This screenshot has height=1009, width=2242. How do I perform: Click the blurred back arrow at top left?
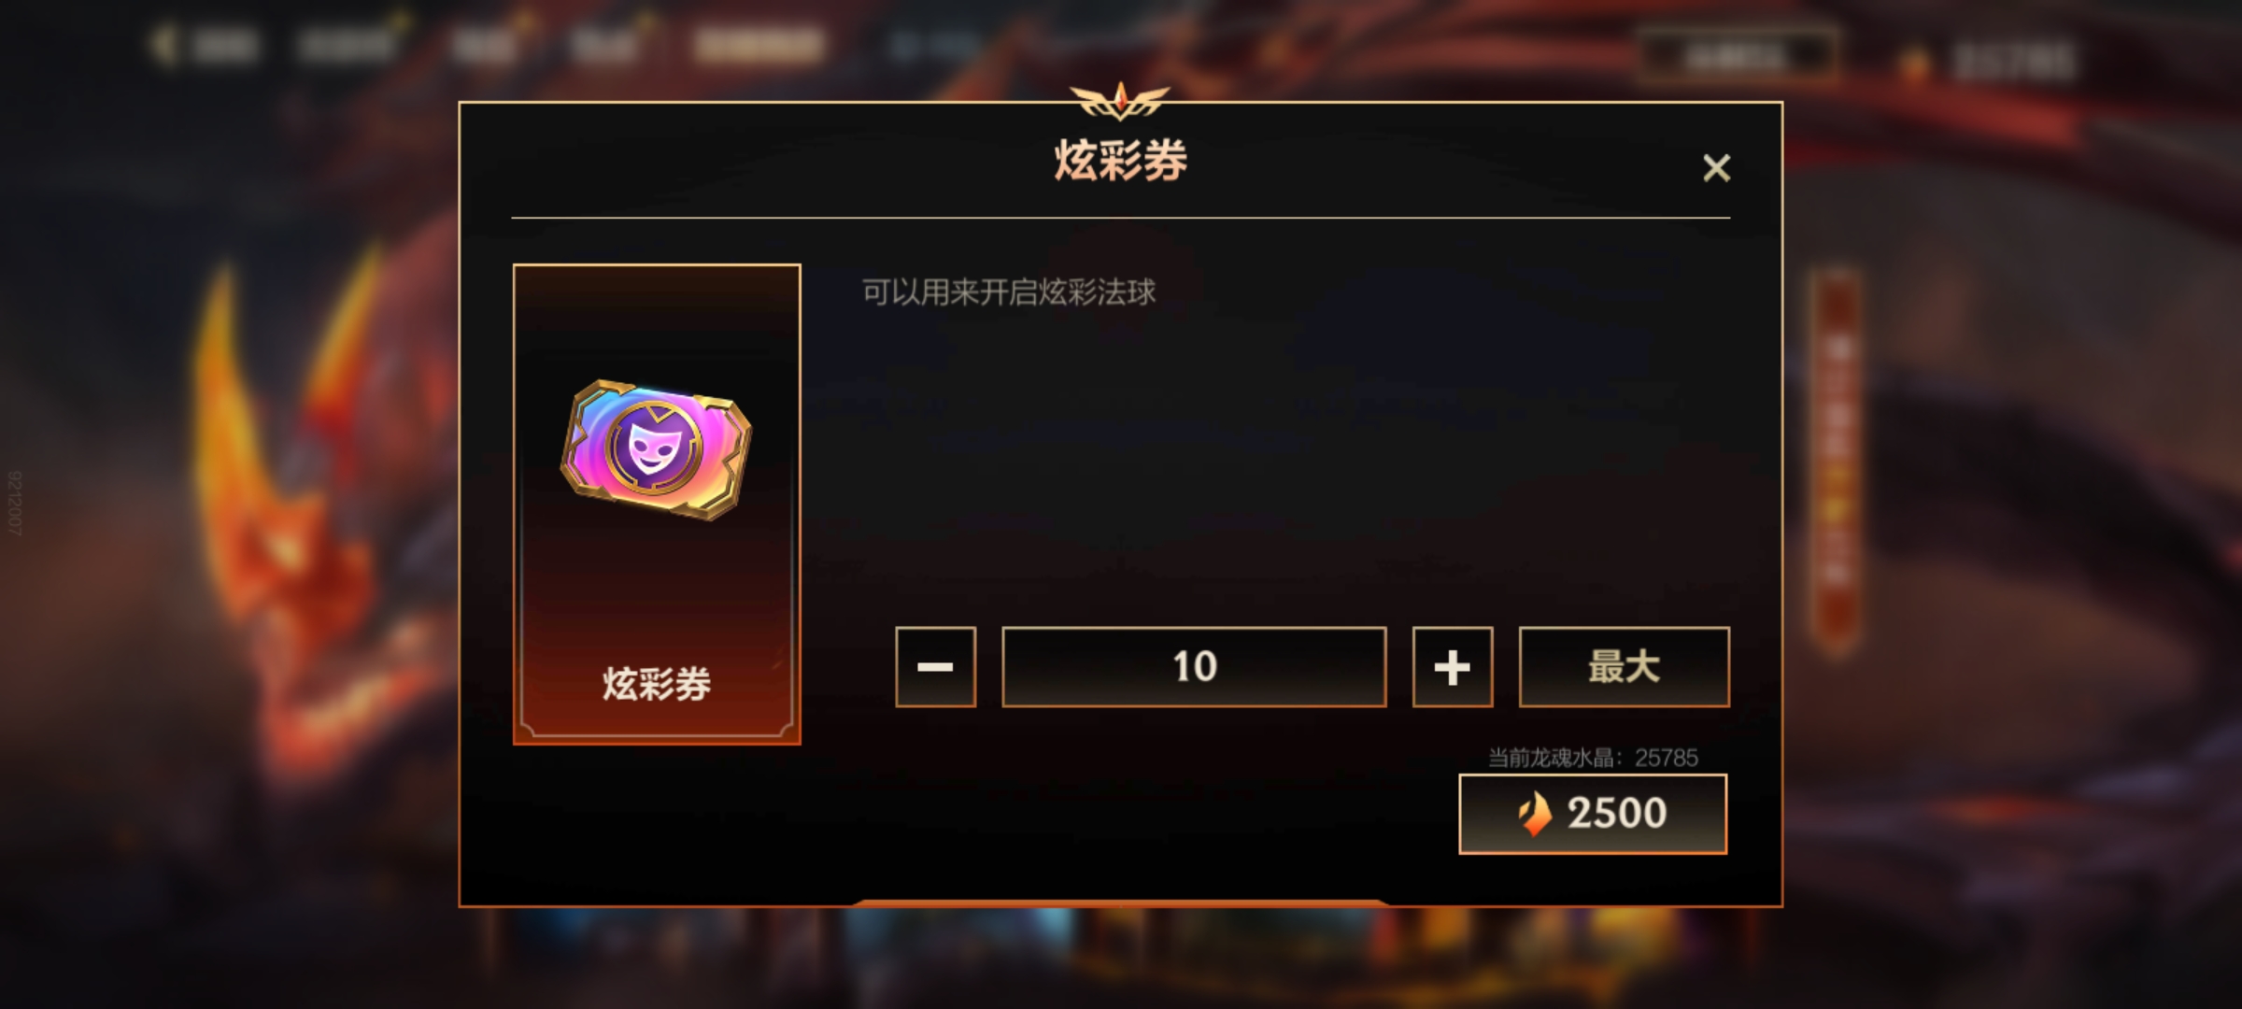tap(165, 44)
